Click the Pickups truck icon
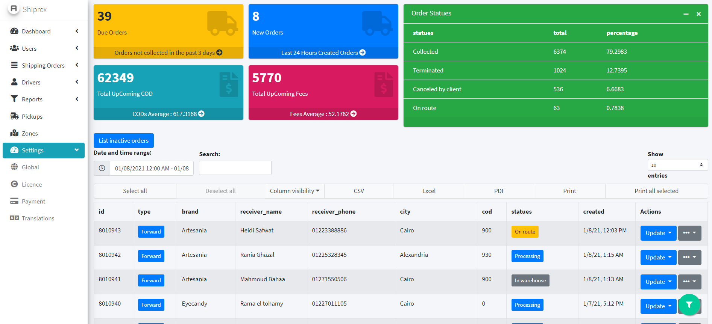Viewport: 712px width, 324px height. pyautogui.click(x=14, y=116)
